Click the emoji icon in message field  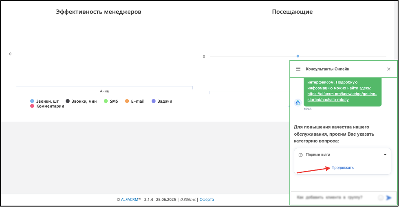pyautogui.click(x=381, y=198)
